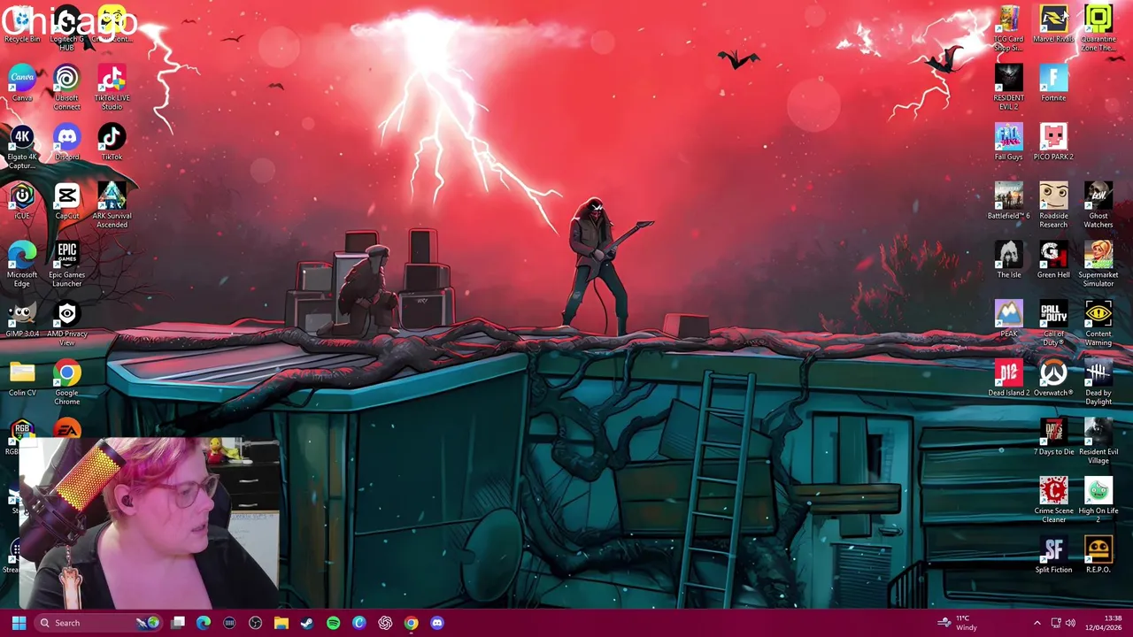
Task: Open the Canva desktop shortcut
Action: point(22,83)
